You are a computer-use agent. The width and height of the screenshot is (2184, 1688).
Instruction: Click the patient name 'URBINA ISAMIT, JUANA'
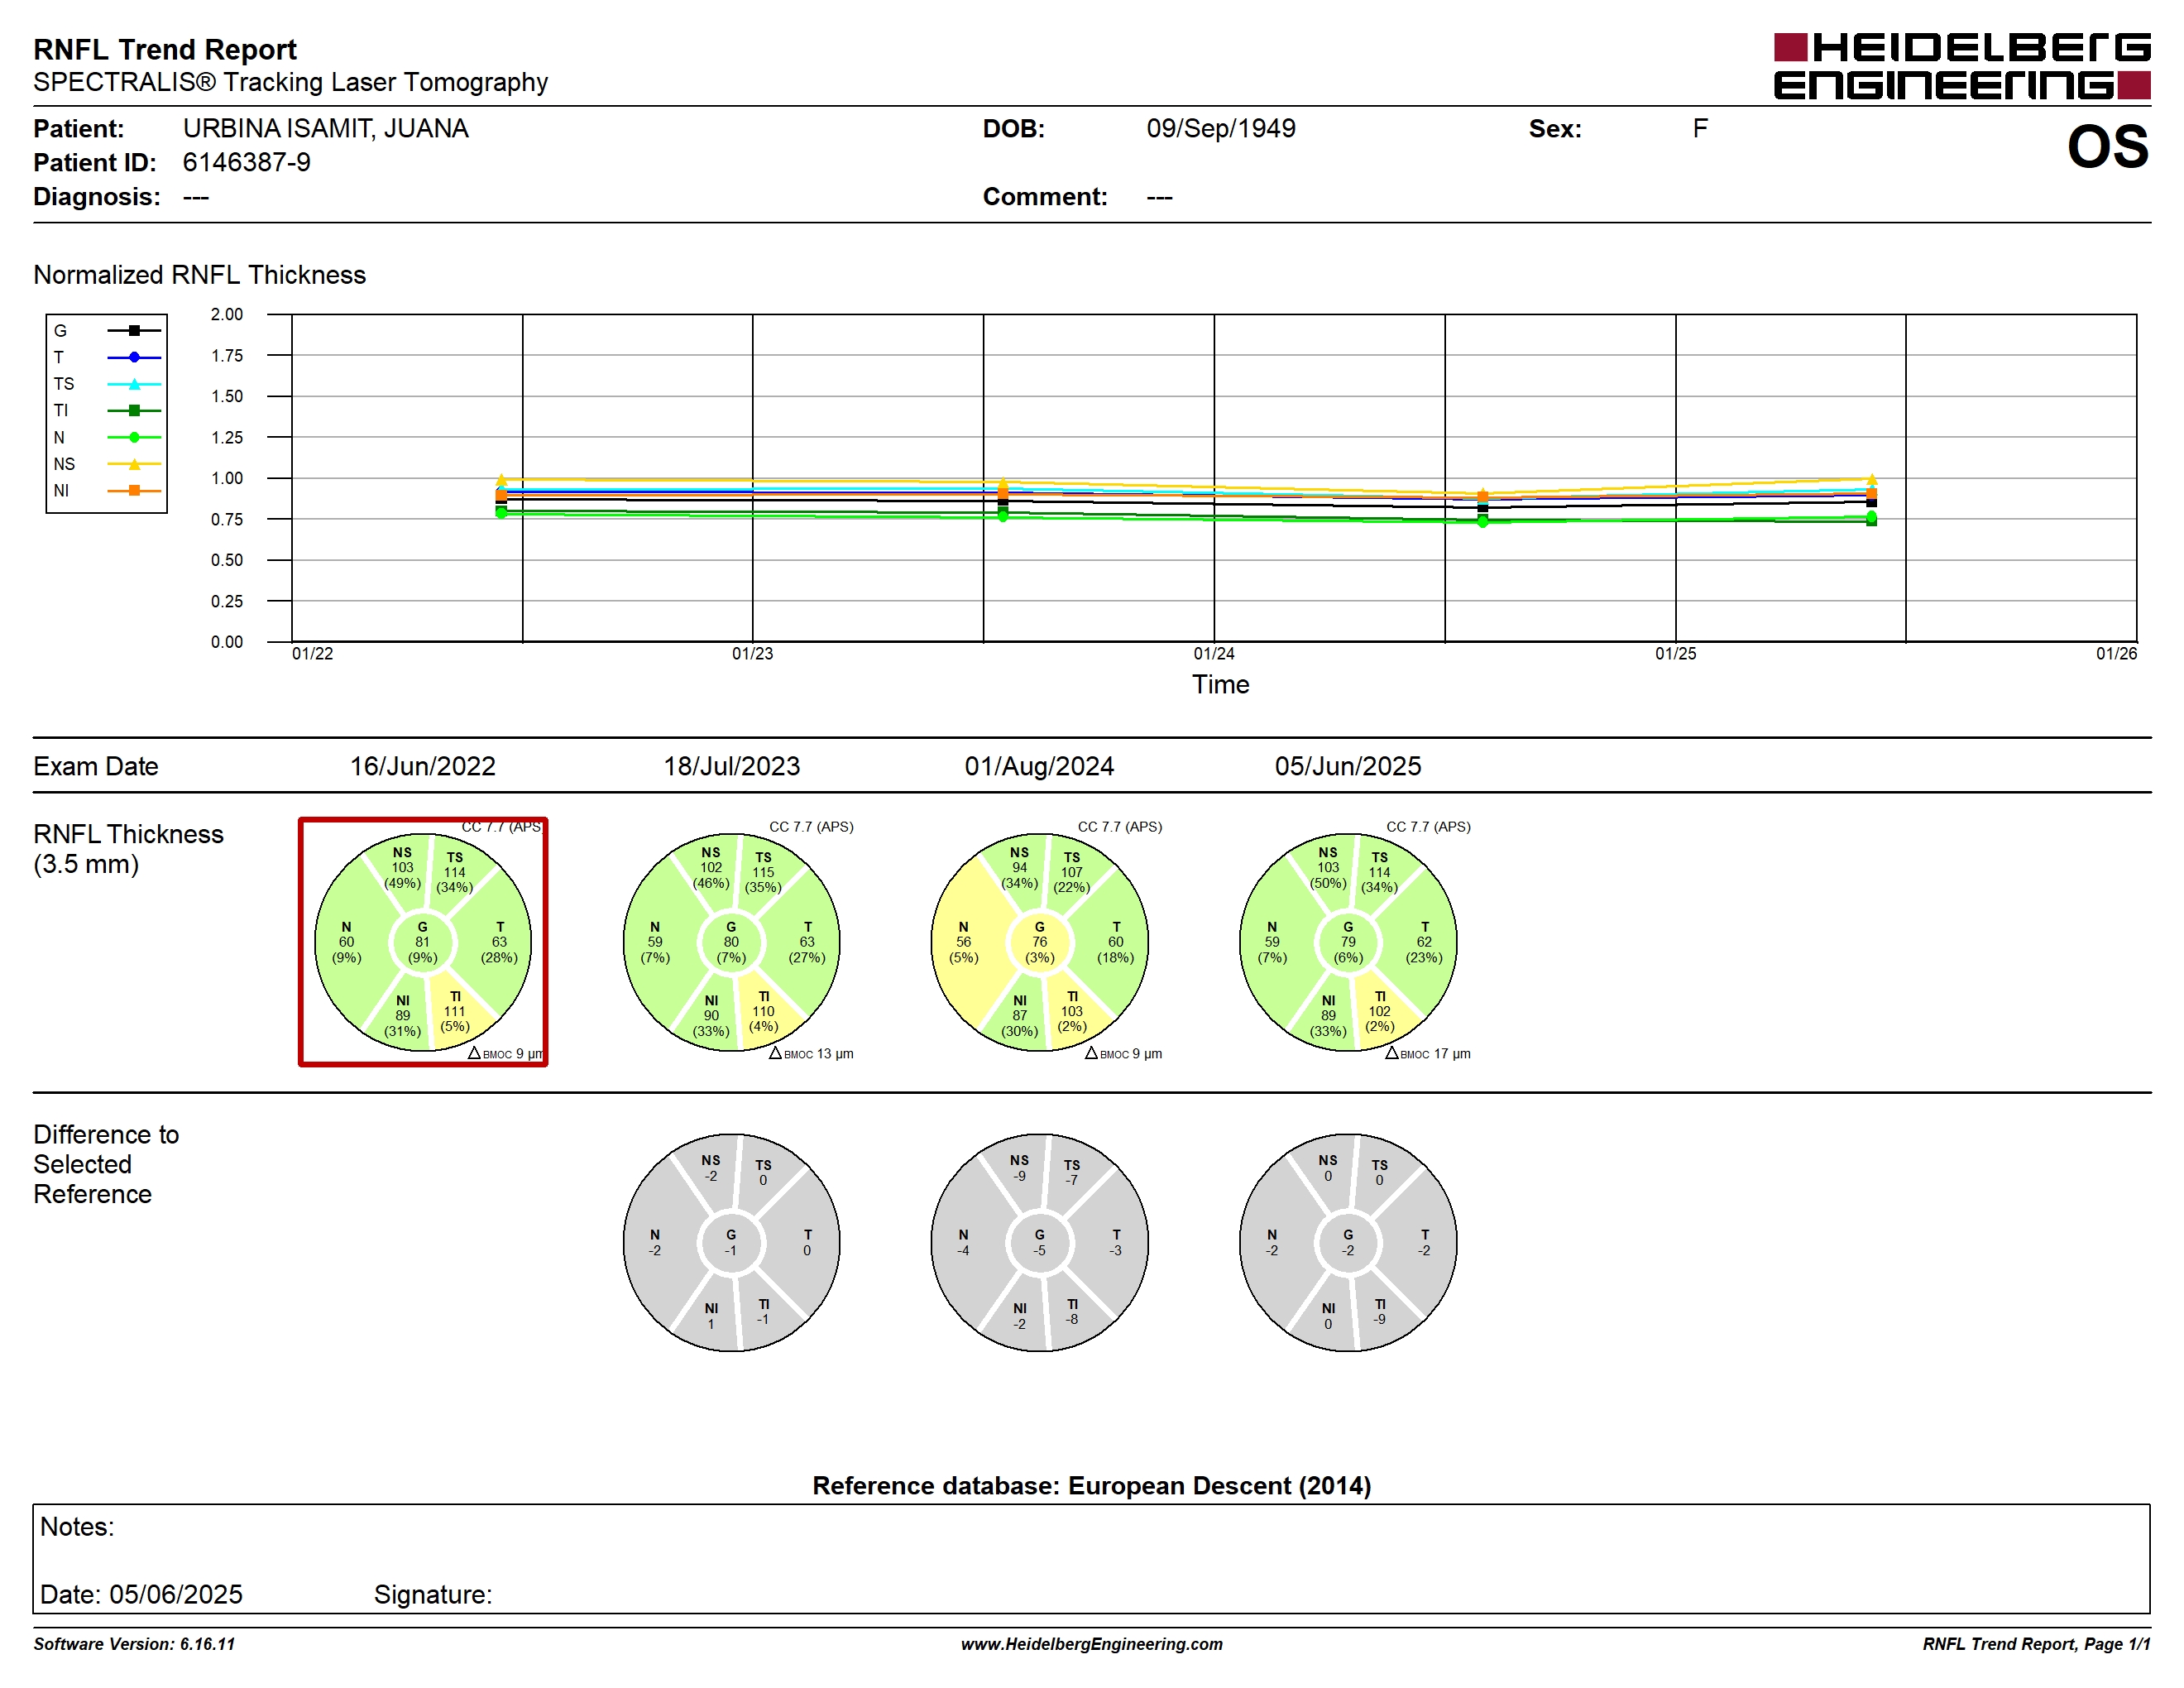[325, 128]
